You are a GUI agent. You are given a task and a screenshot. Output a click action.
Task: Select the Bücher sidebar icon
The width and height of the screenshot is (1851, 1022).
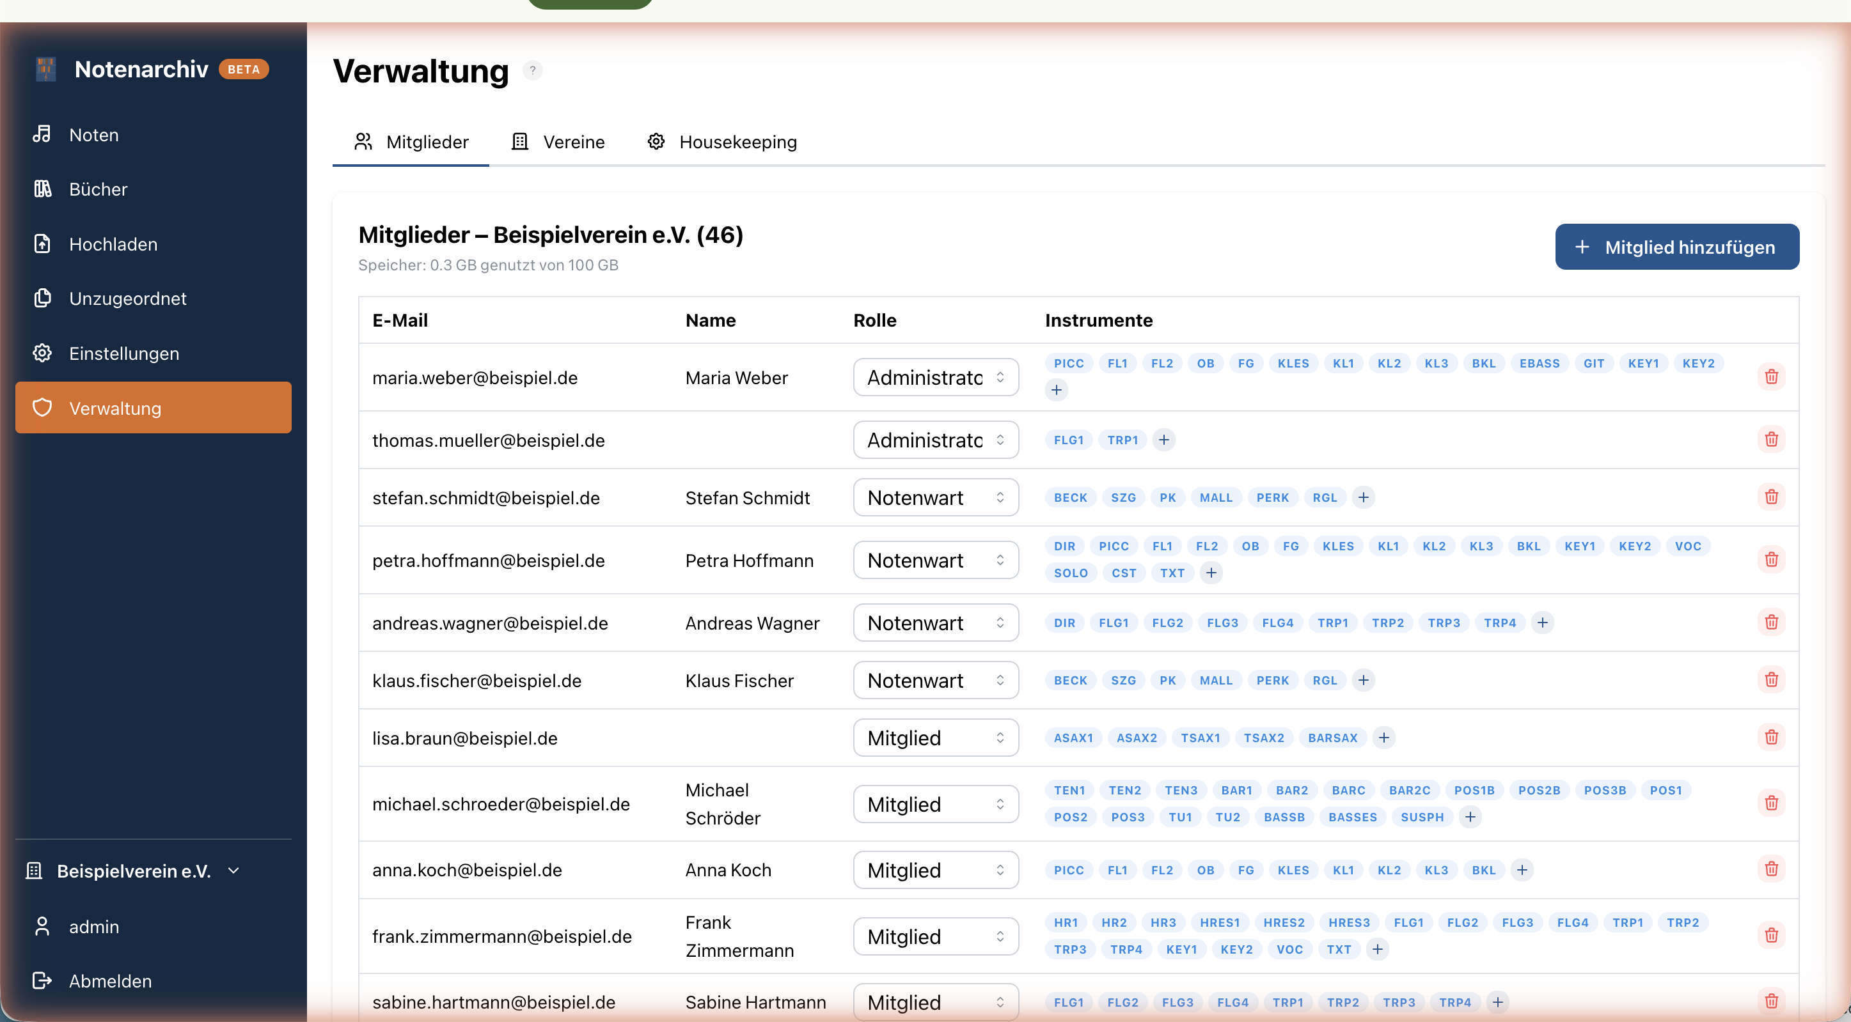[43, 189]
